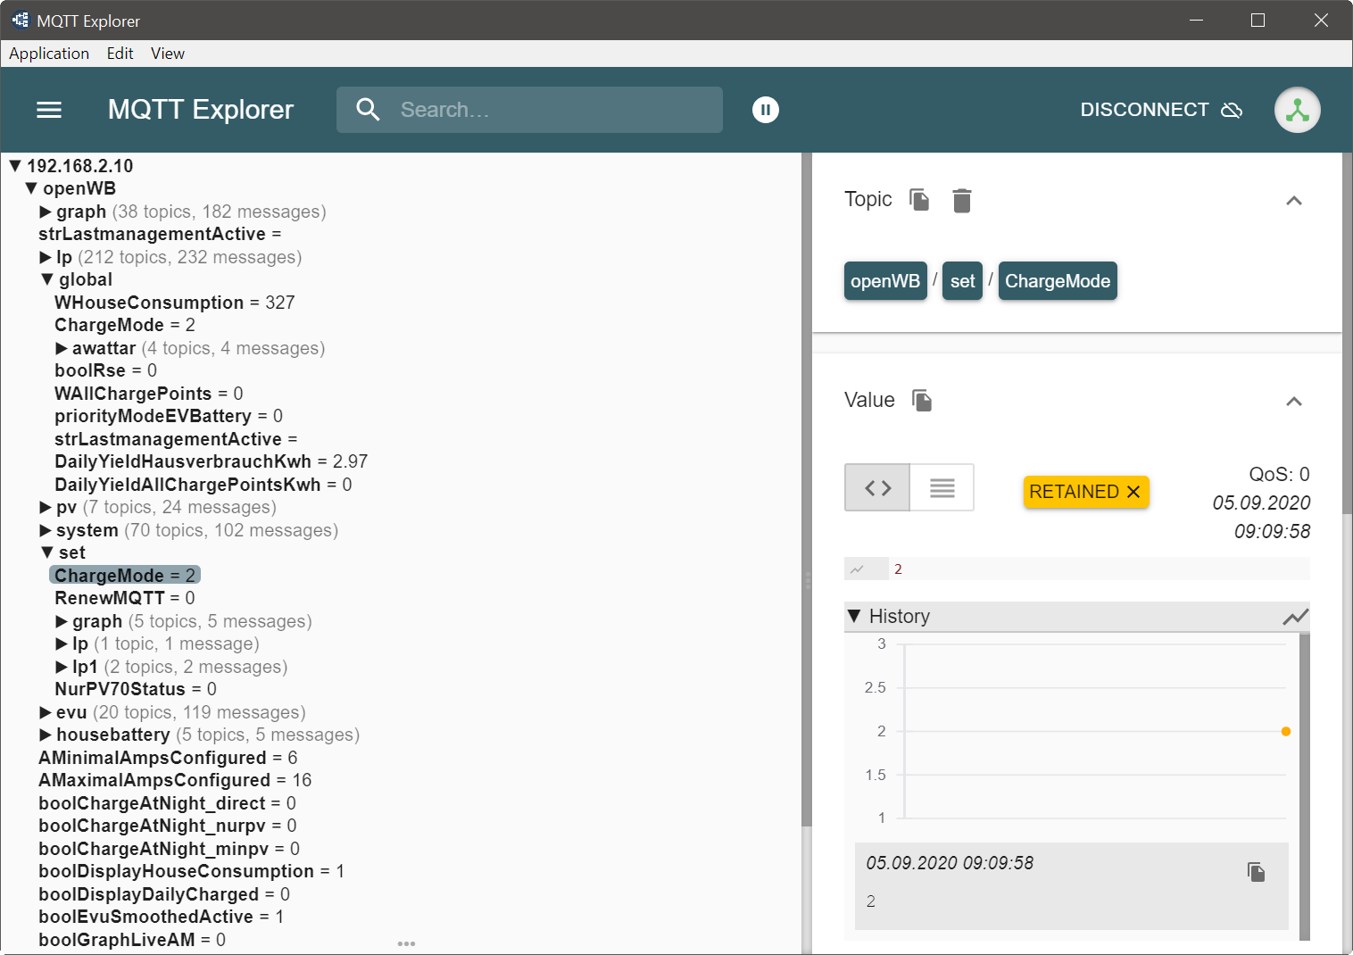
Task: Click the green connection avatar icon
Action: point(1297,110)
